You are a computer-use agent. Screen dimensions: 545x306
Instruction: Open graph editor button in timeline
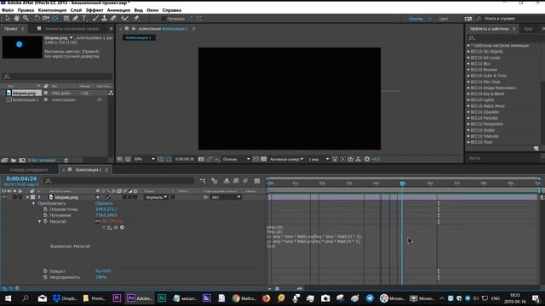257,181
